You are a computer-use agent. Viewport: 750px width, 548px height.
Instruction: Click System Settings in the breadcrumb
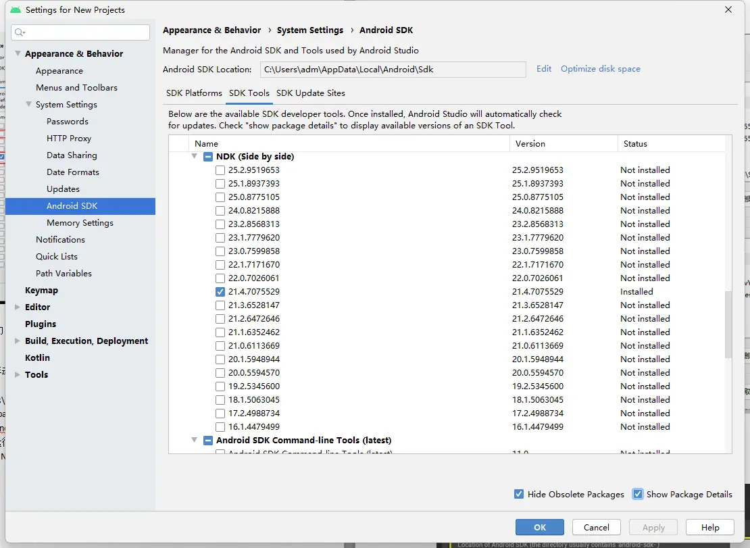310,30
